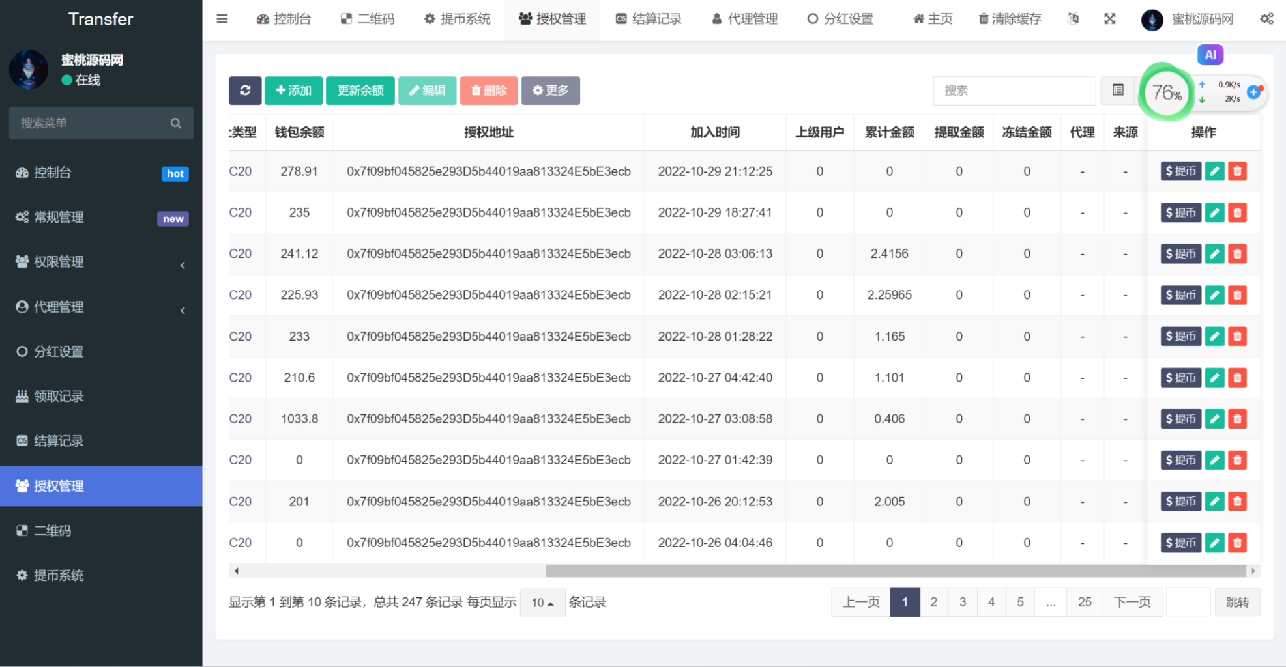This screenshot has width=1286, height=667.
Task: Open the 结算记录 sidebar icon
Action: pos(22,440)
